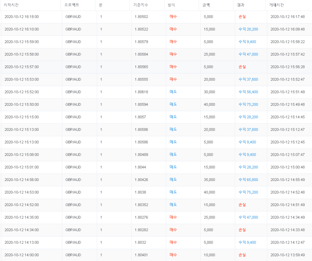Click 손실 result in the 14:52:00 row
This screenshot has height=261, width=312.
[242, 205]
